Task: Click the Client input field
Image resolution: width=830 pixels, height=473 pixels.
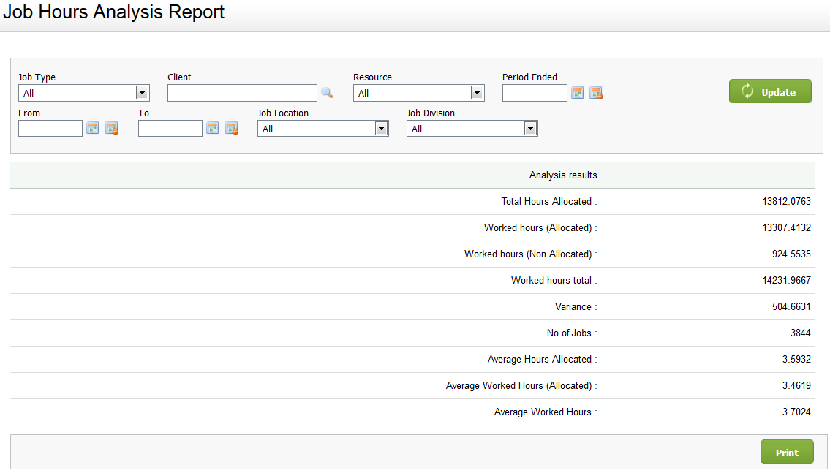Action: pyautogui.click(x=241, y=93)
